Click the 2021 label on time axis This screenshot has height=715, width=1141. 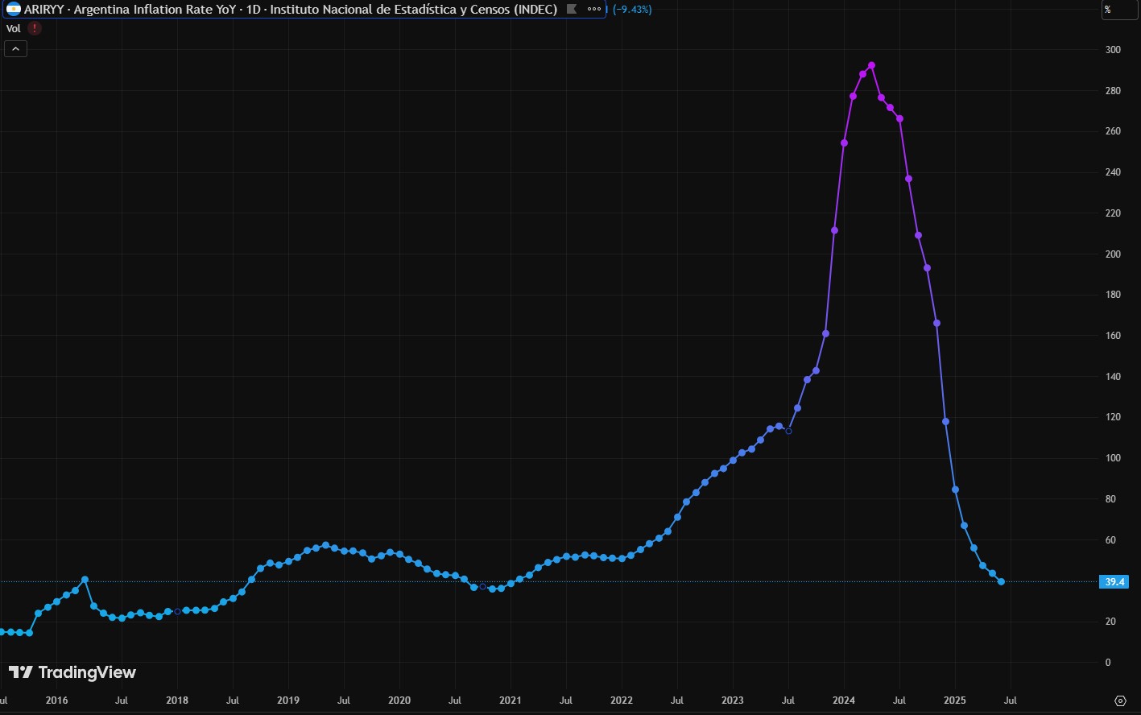point(511,701)
